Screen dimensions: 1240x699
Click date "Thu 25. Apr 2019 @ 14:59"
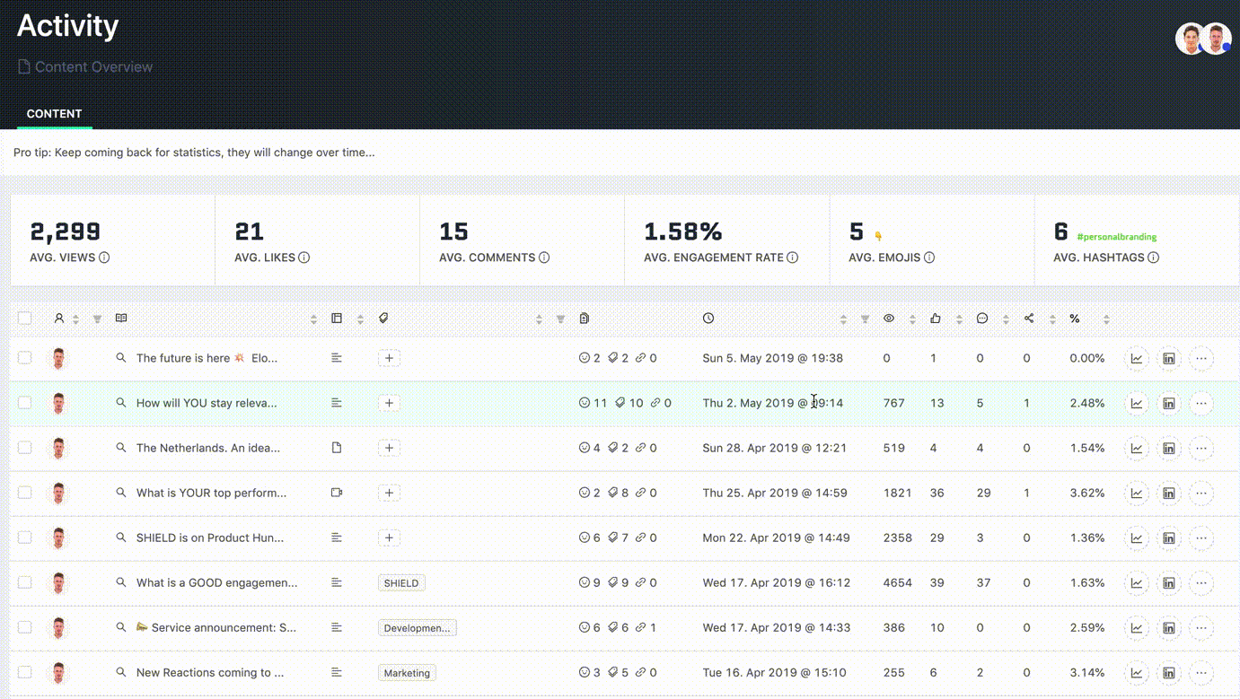point(775,493)
